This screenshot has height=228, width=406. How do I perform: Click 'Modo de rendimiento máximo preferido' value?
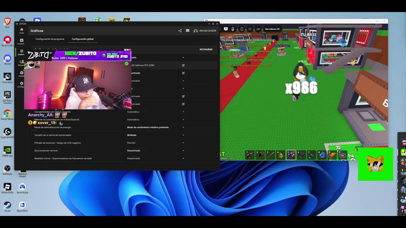[x=148, y=127]
